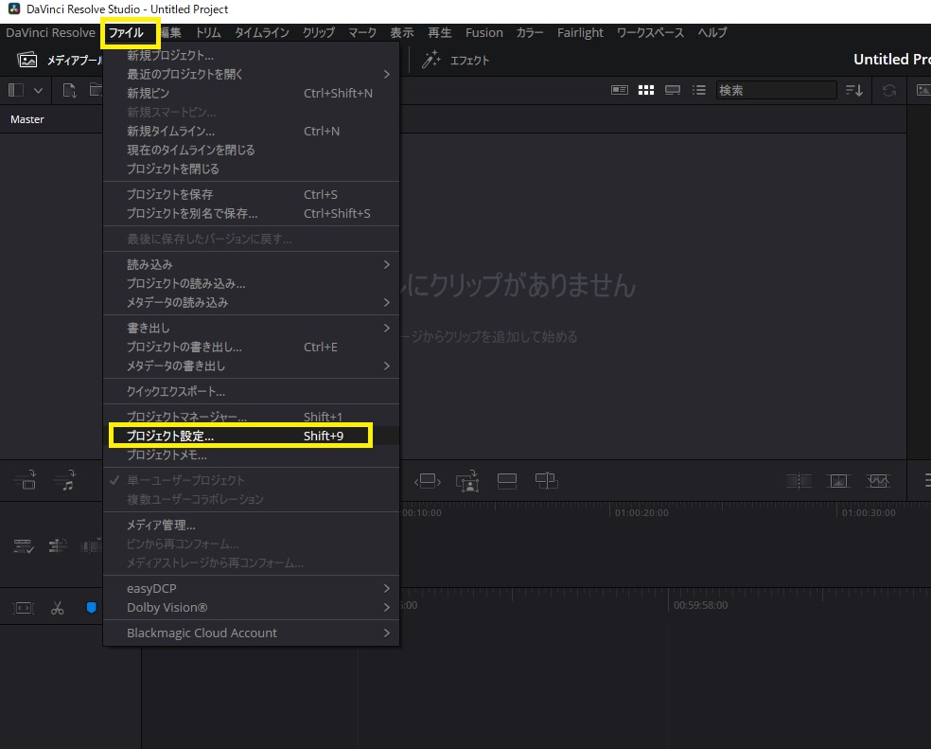Choose 新規プロジェクト... from the menu
Image resolution: width=931 pixels, height=749 pixels.
tap(251, 55)
